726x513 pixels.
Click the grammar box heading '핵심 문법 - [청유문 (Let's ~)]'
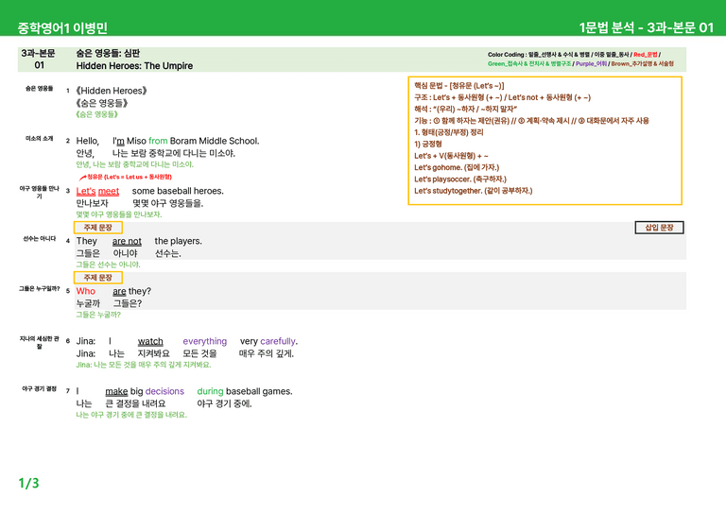click(x=459, y=86)
